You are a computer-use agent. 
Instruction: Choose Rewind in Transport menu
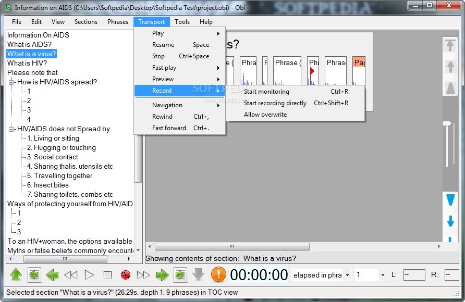tap(180, 117)
